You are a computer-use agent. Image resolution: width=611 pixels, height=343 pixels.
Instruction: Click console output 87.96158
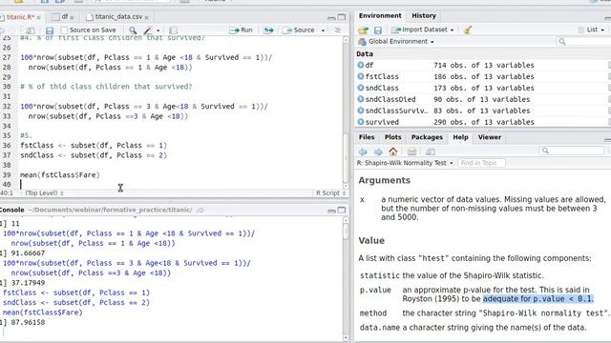tap(28, 322)
